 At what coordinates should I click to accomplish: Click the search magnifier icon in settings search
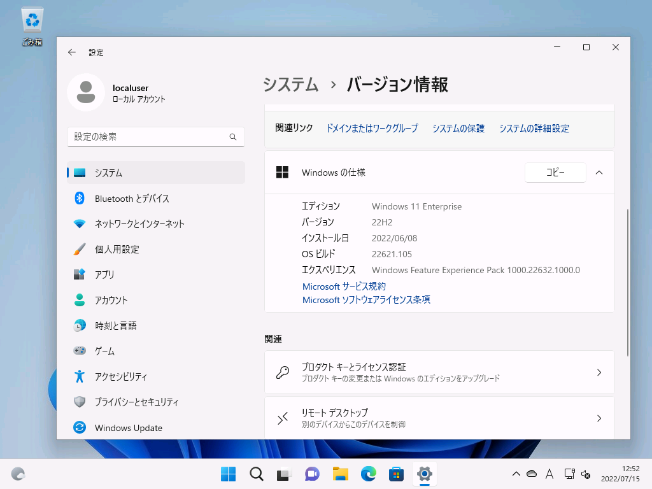click(x=233, y=137)
